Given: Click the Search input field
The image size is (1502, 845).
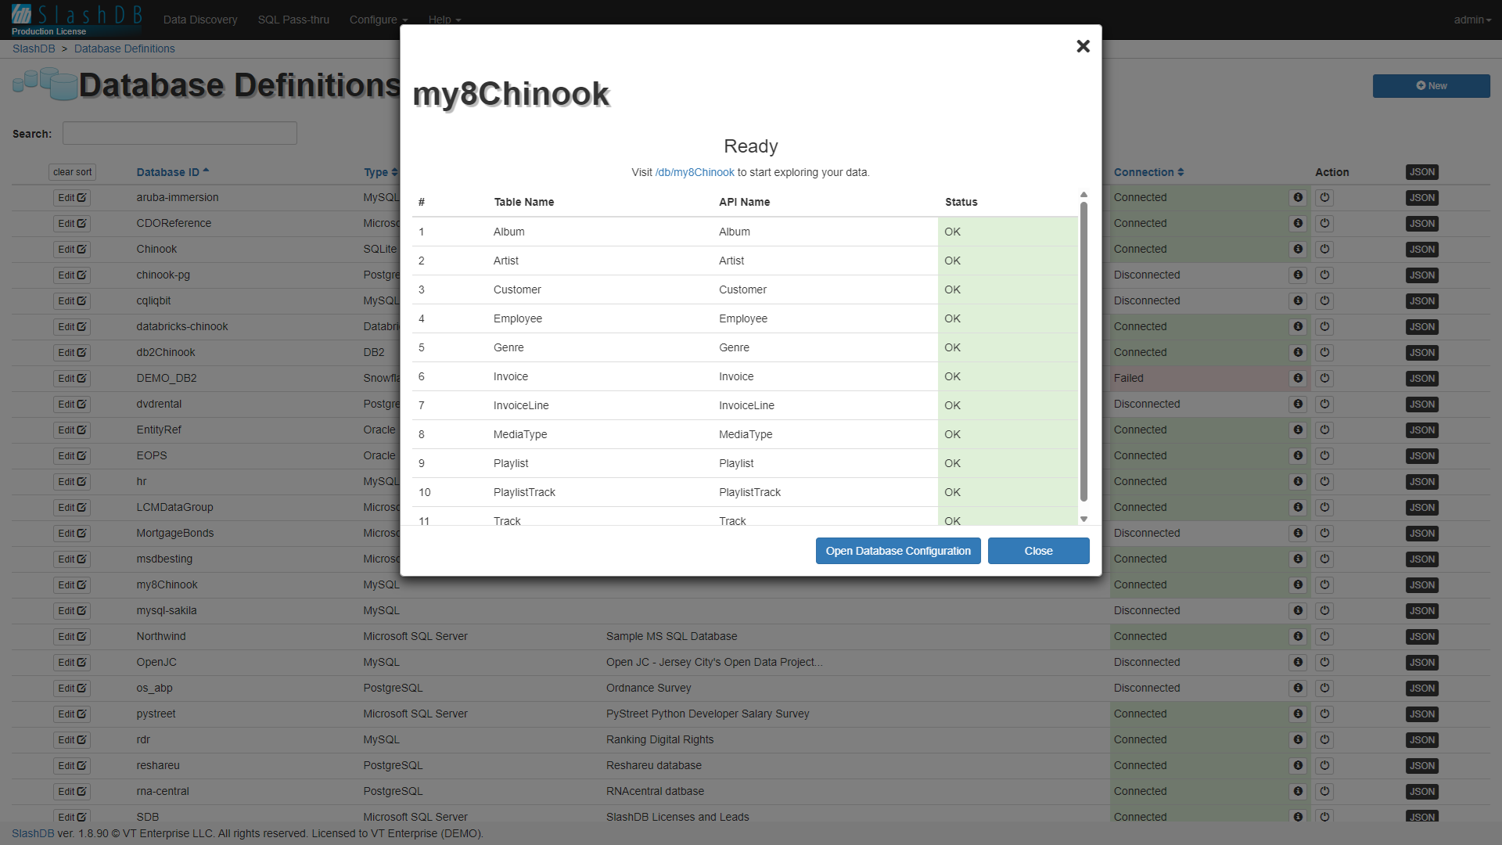Looking at the screenshot, I should (180, 133).
